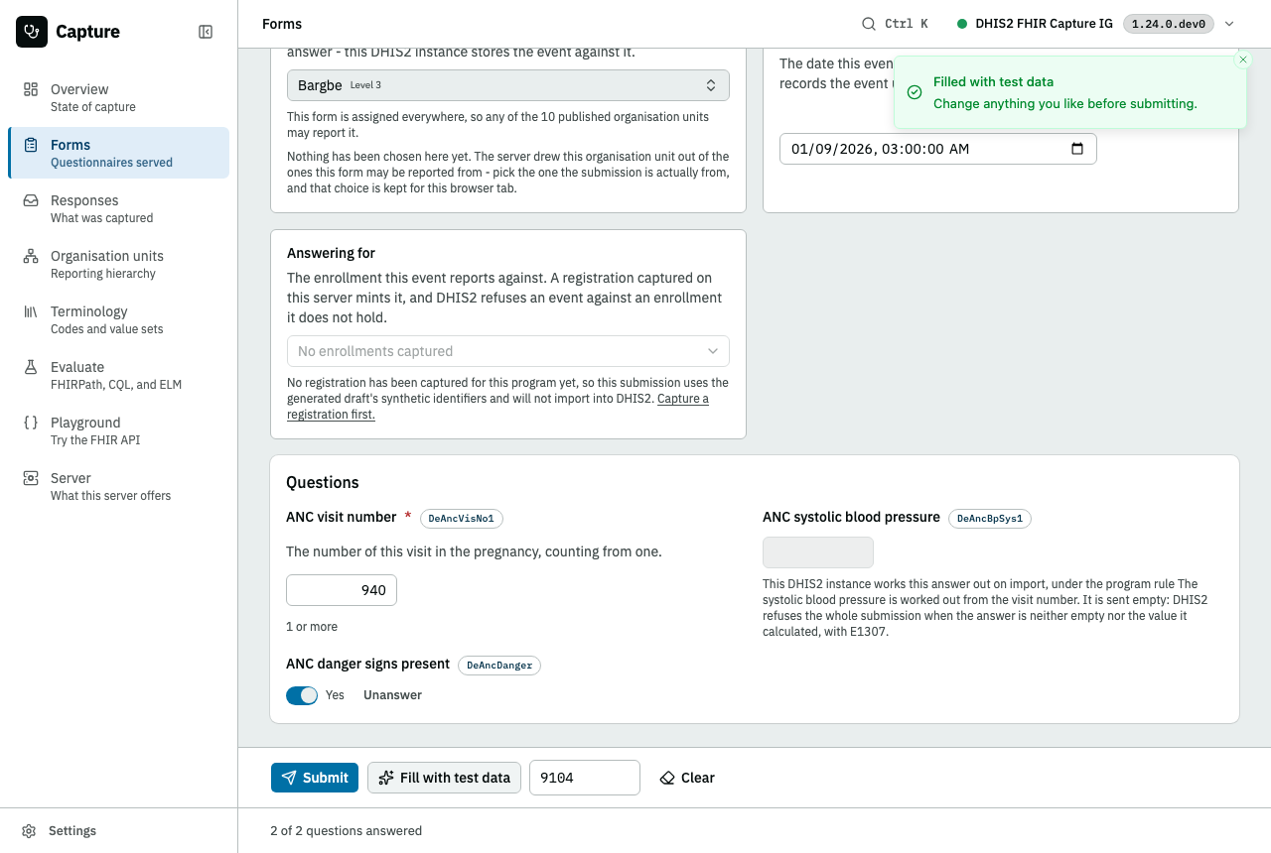Click the Evaluate flask icon

(31, 367)
